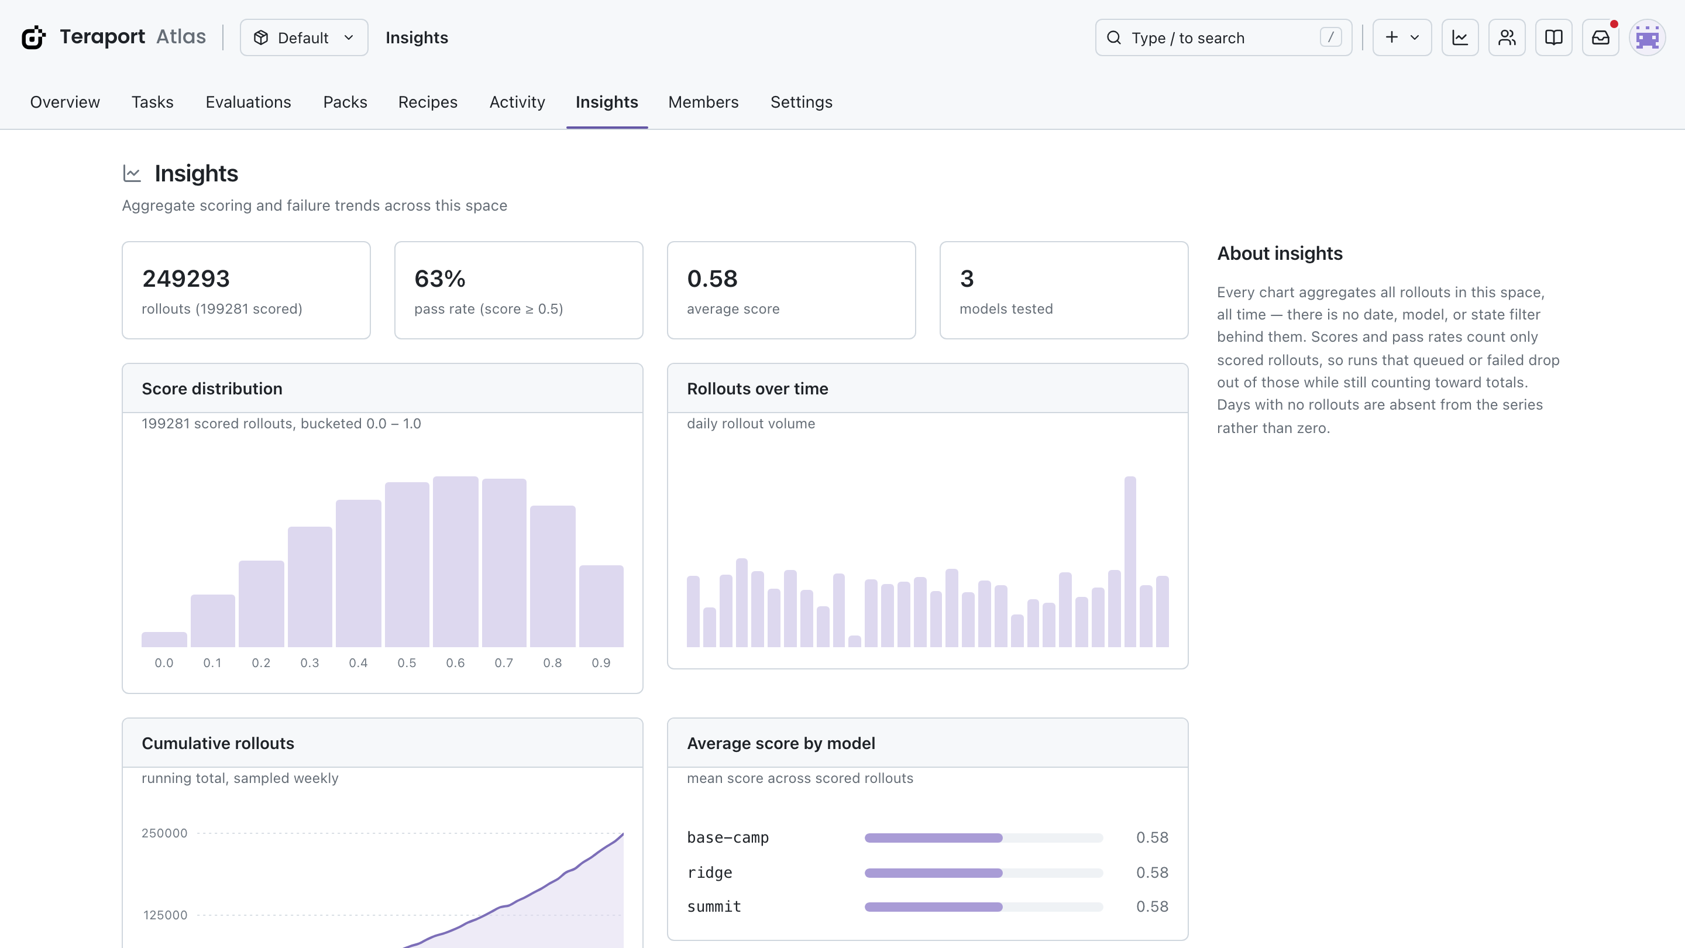Image resolution: width=1685 pixels, height=948 pixels.
Task: Click the Insights heading chart icon
Action: pyautogui.click(x=132, y=173)
